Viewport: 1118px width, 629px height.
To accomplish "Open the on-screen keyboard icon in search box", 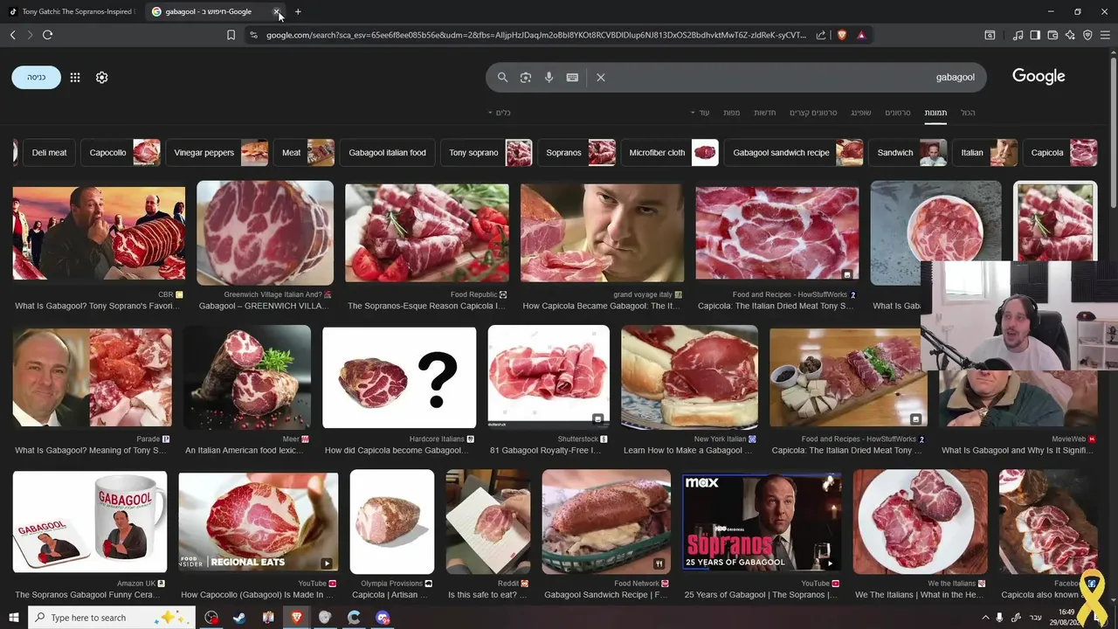I will [x=572, y=77].
